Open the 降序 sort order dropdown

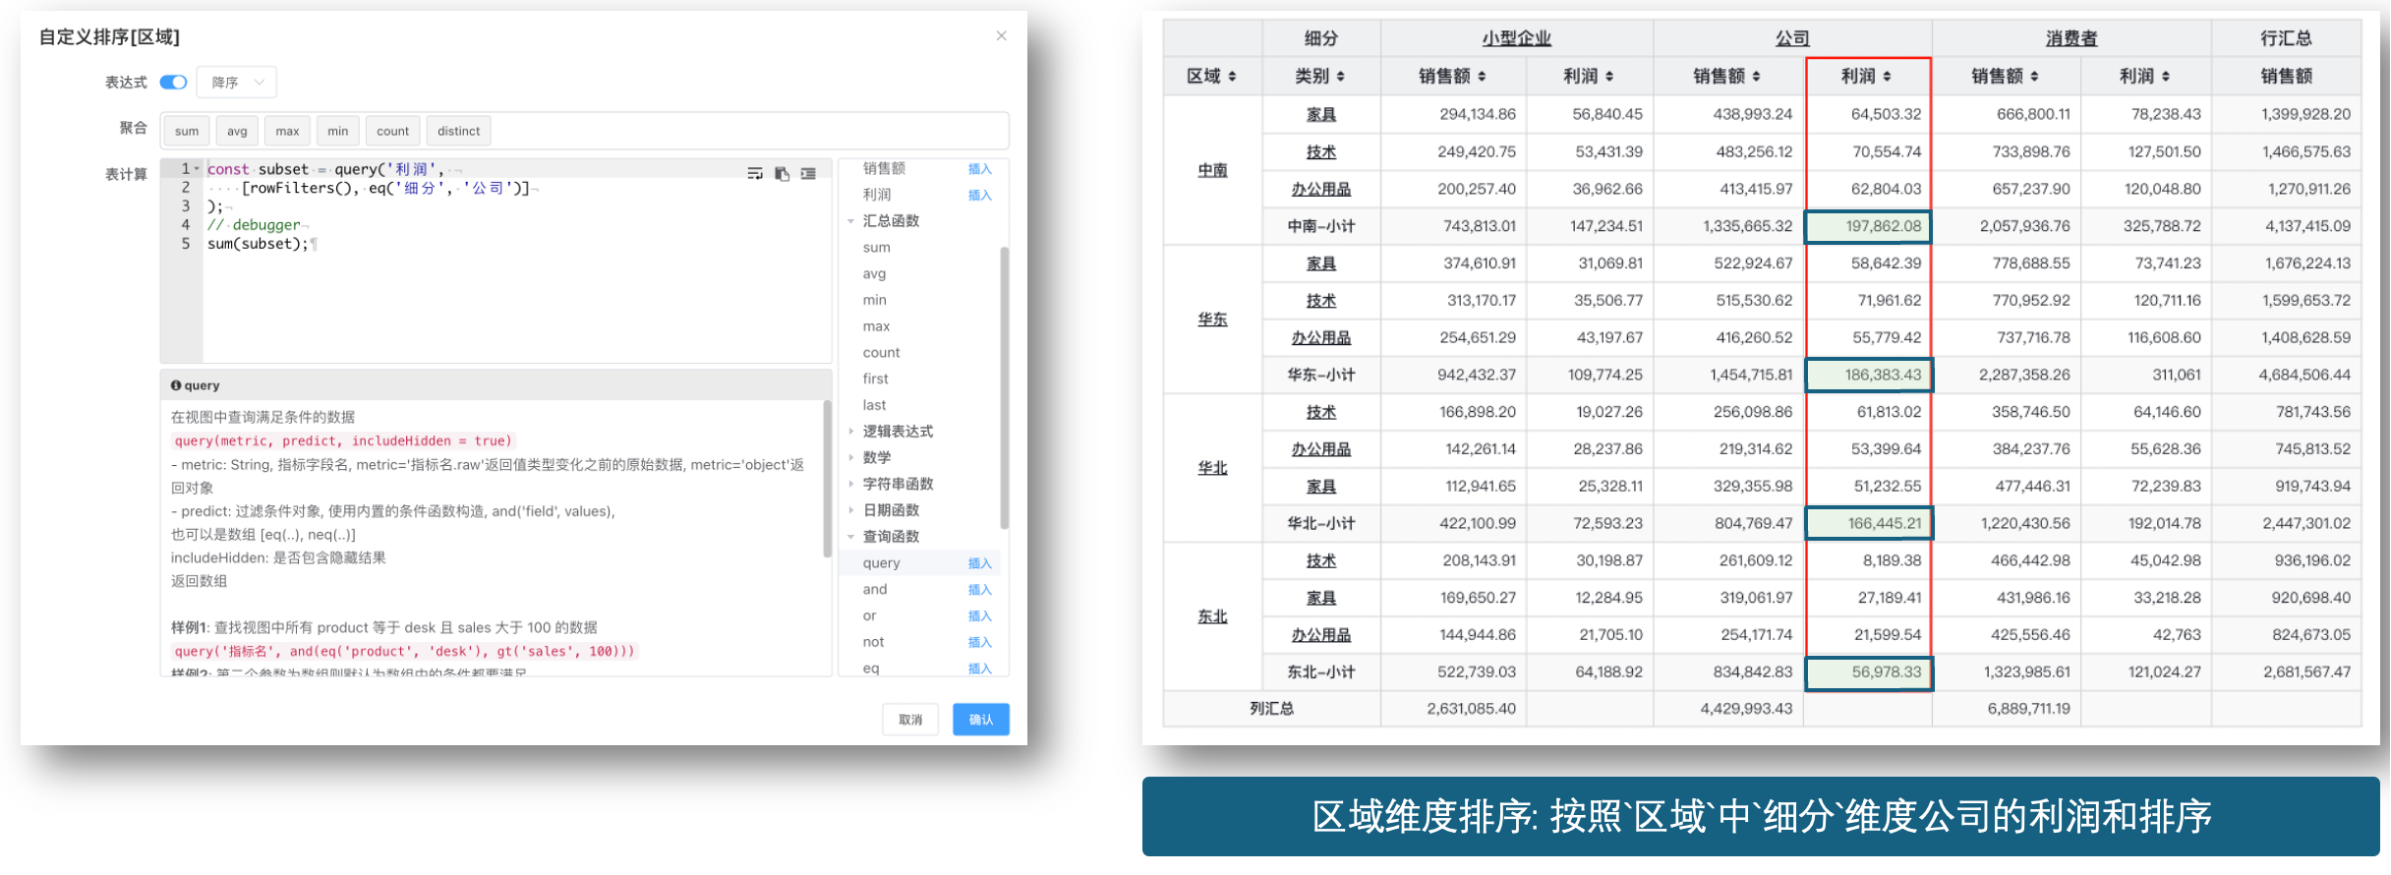(x=236, y=83)
